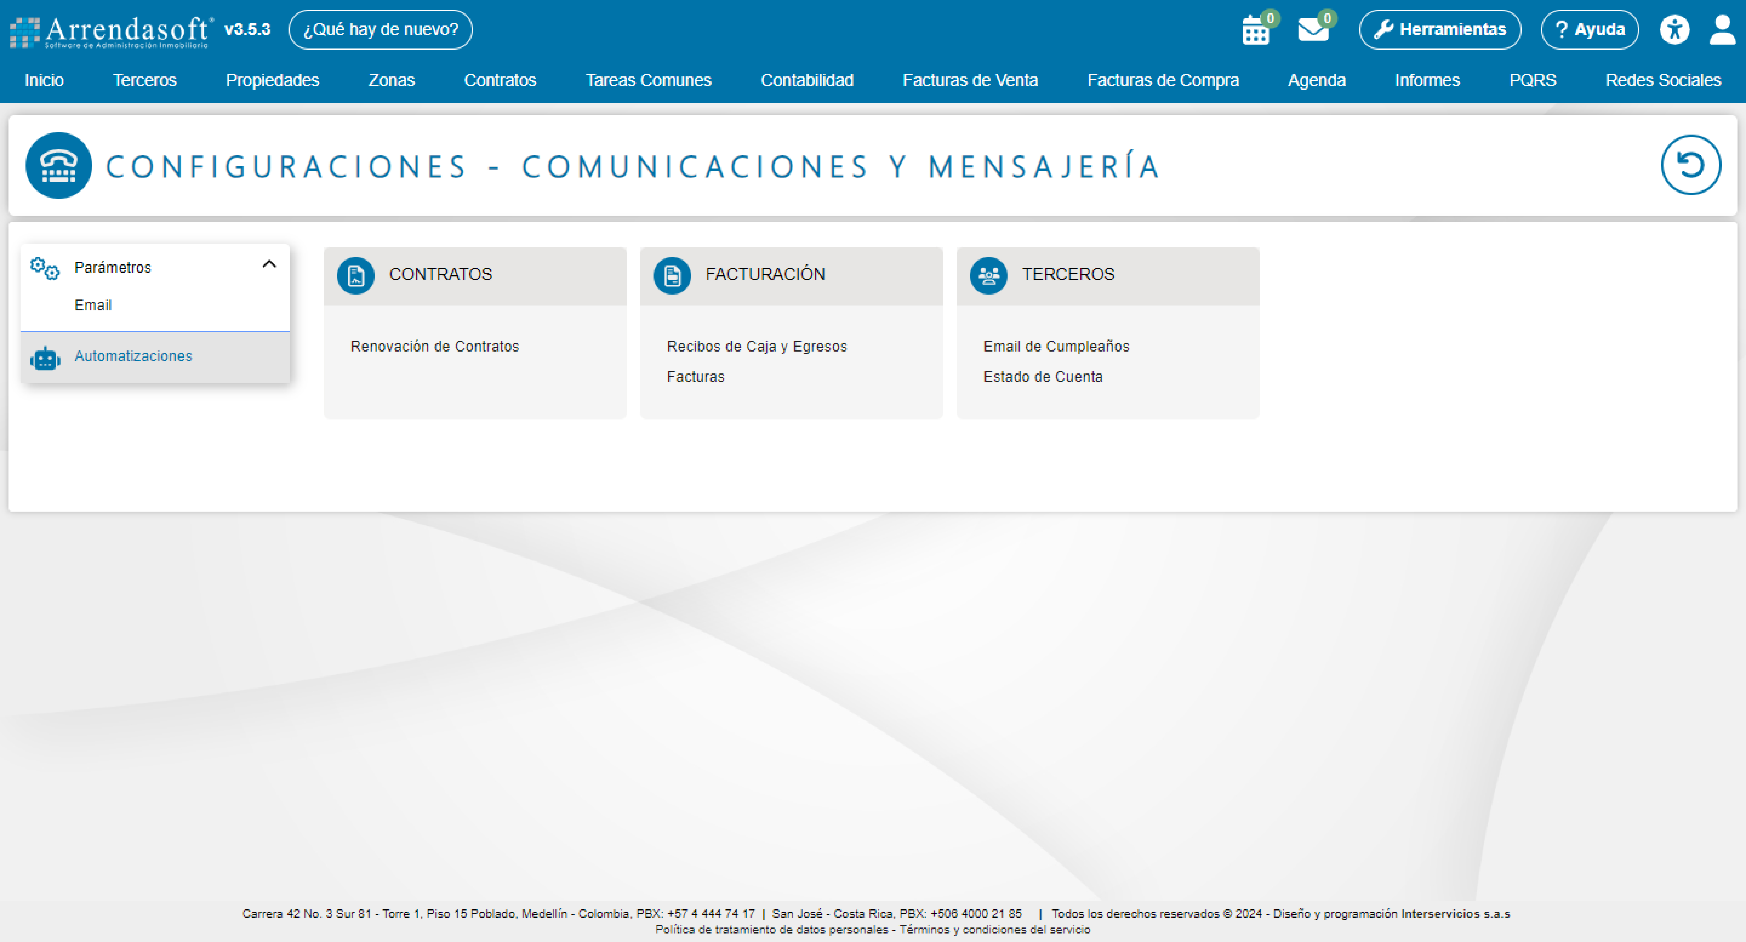Click the TERCEROS card people icon
The width and height of the screenshot is (1746, 942).
coord(989,276)
